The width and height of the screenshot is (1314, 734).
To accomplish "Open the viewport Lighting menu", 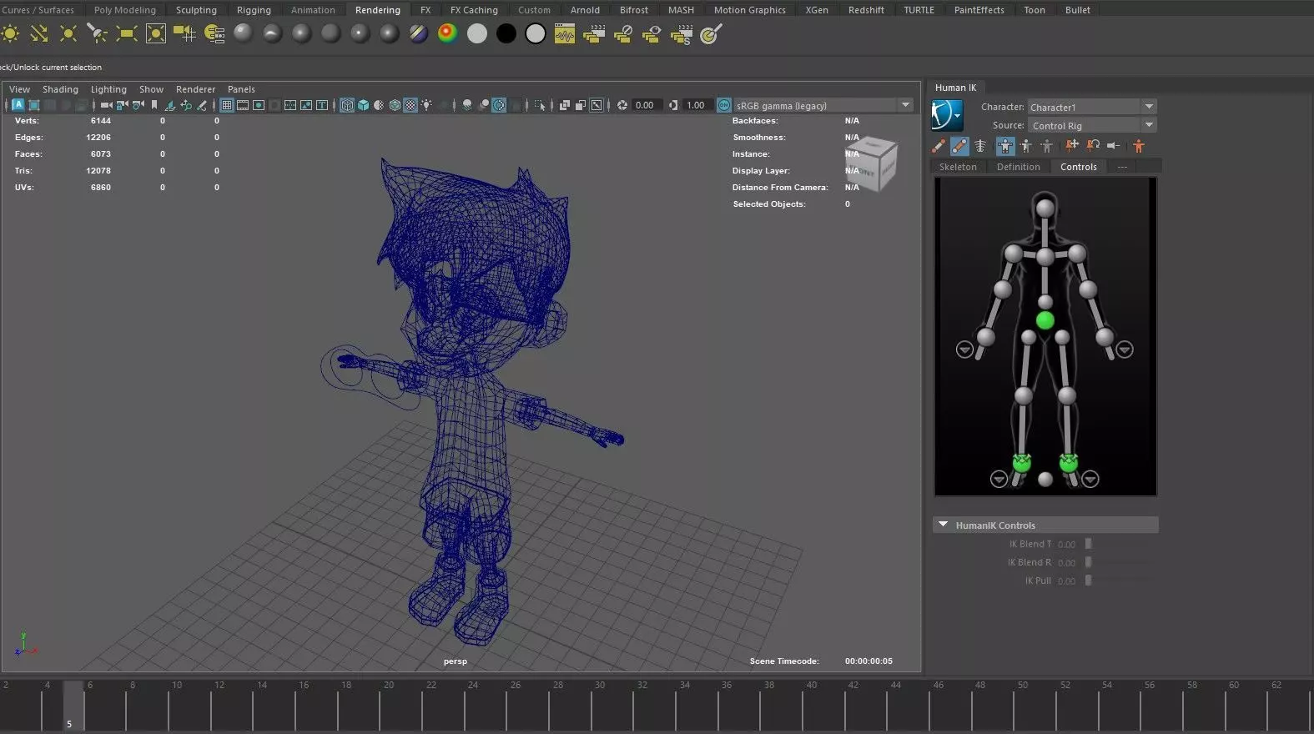I will 108,89.
